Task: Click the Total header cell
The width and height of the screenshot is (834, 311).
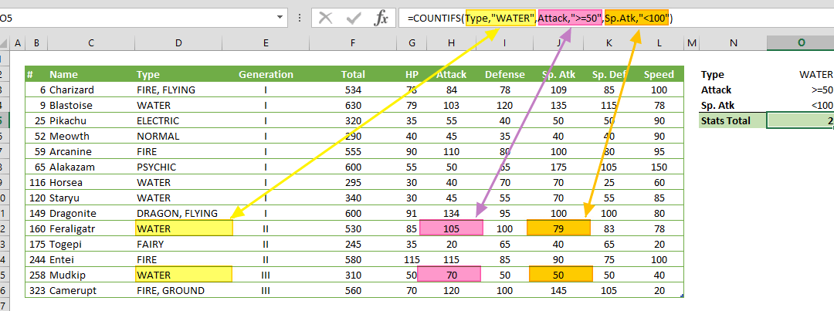Action: click(353, 74)
